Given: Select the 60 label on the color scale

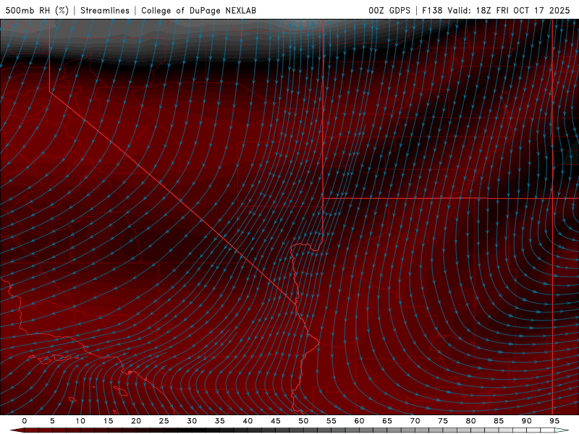Looking at the screenshot, I should pos(359,421).
